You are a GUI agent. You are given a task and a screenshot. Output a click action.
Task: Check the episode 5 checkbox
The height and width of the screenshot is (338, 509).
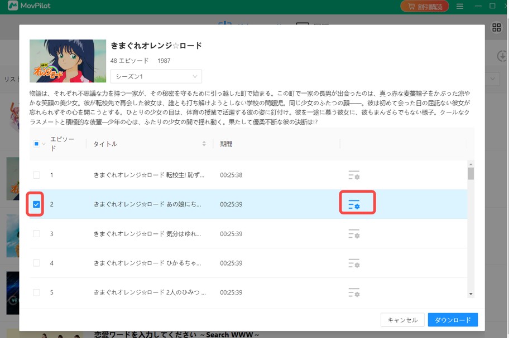point(36,292)
